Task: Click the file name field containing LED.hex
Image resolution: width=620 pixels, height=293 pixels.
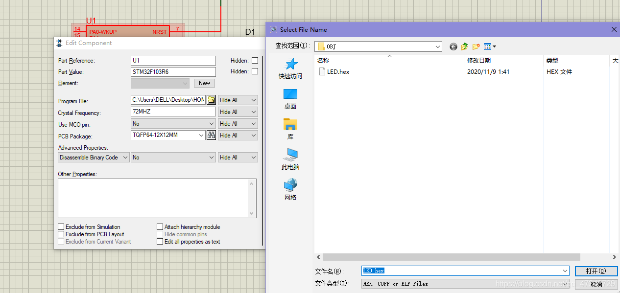Action: point(462,271)
